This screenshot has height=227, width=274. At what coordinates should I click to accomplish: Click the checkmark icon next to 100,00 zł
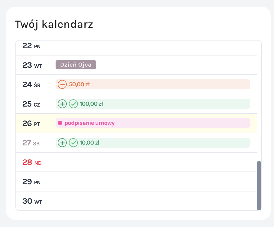coord(73,104)
